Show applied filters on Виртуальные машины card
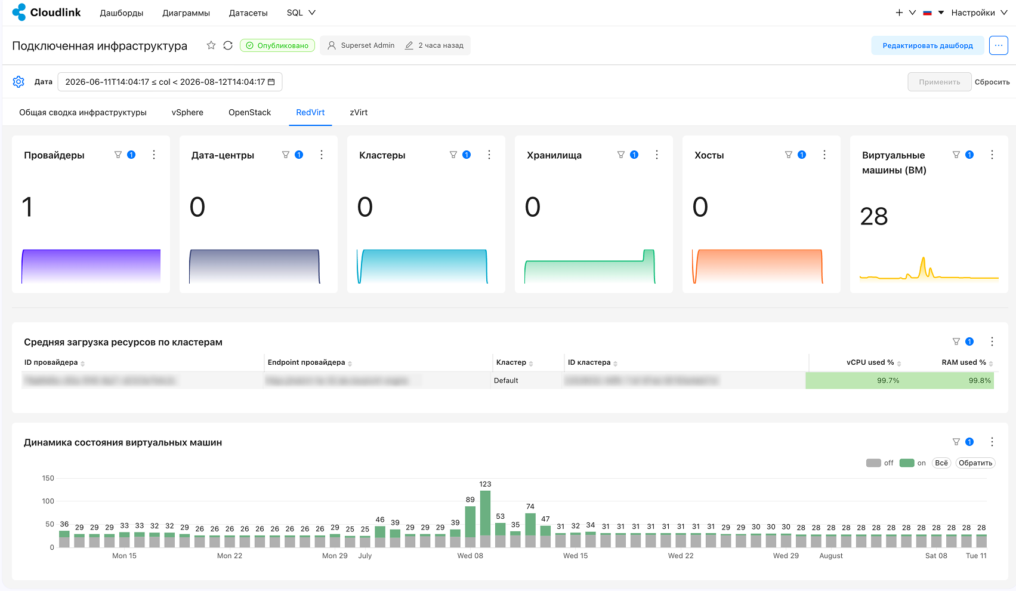Viewport: 1016px width, 591px height. (x=963, y=155)
